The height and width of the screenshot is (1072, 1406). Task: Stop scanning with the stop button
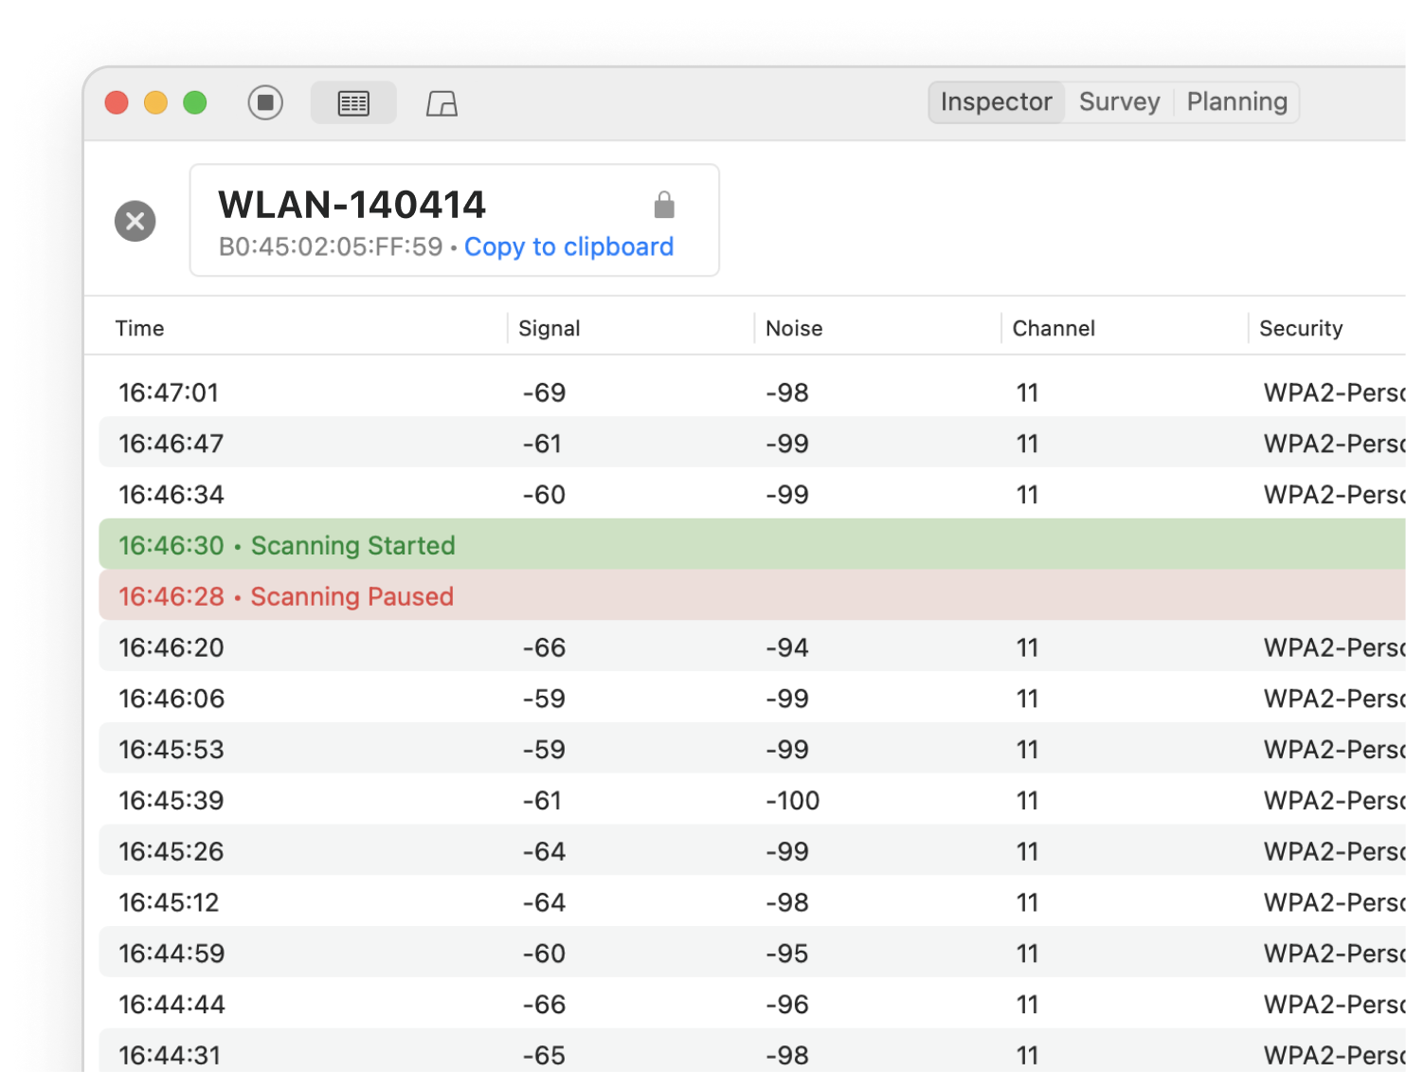point(265,102)
